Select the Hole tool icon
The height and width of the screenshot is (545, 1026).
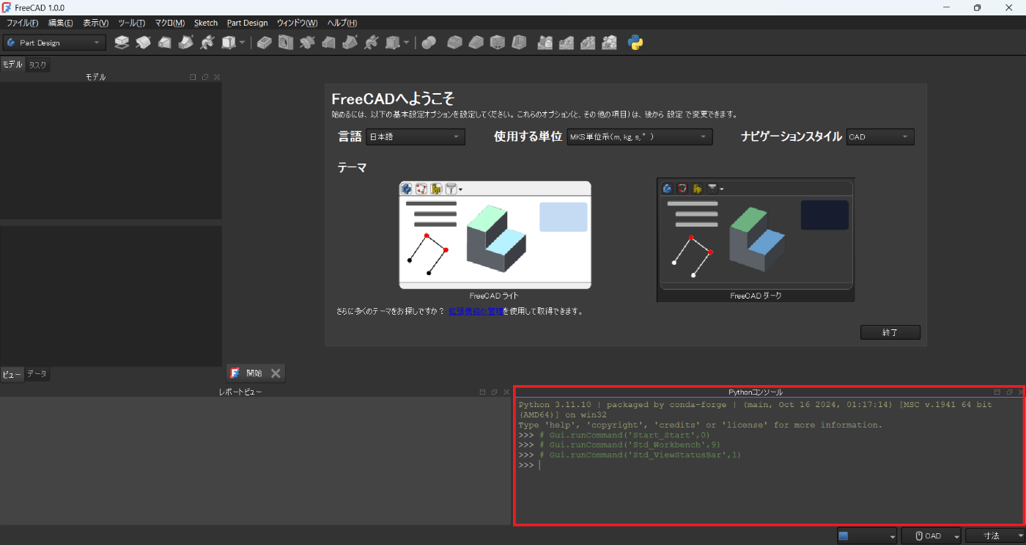click(286, 43)
